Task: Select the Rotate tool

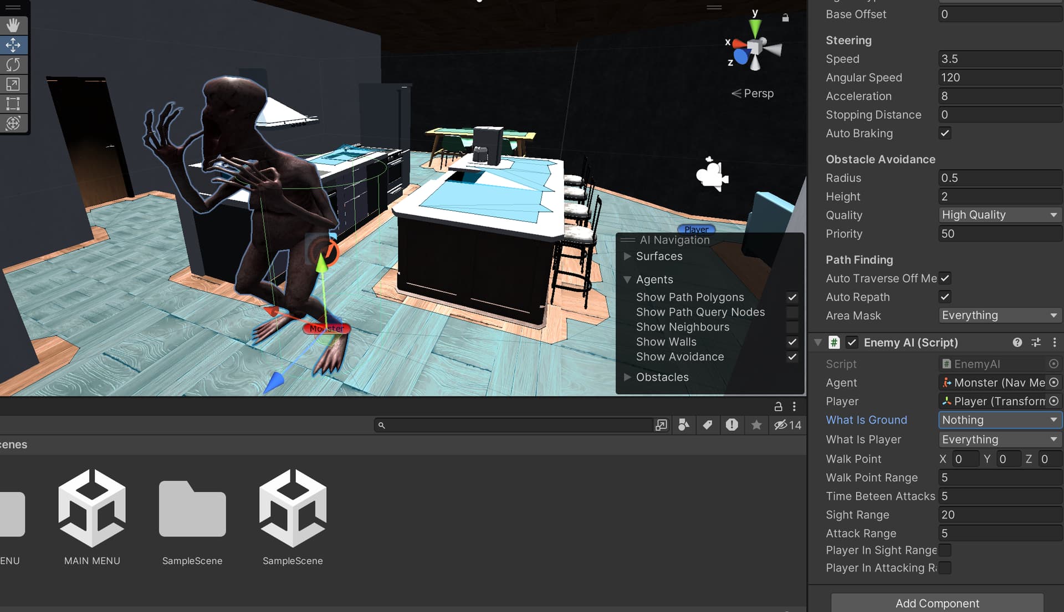Action: 13,64
